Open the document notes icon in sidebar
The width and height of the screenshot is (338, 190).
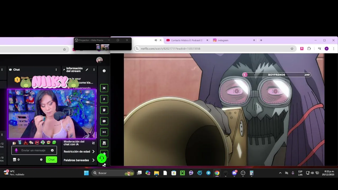104,110
